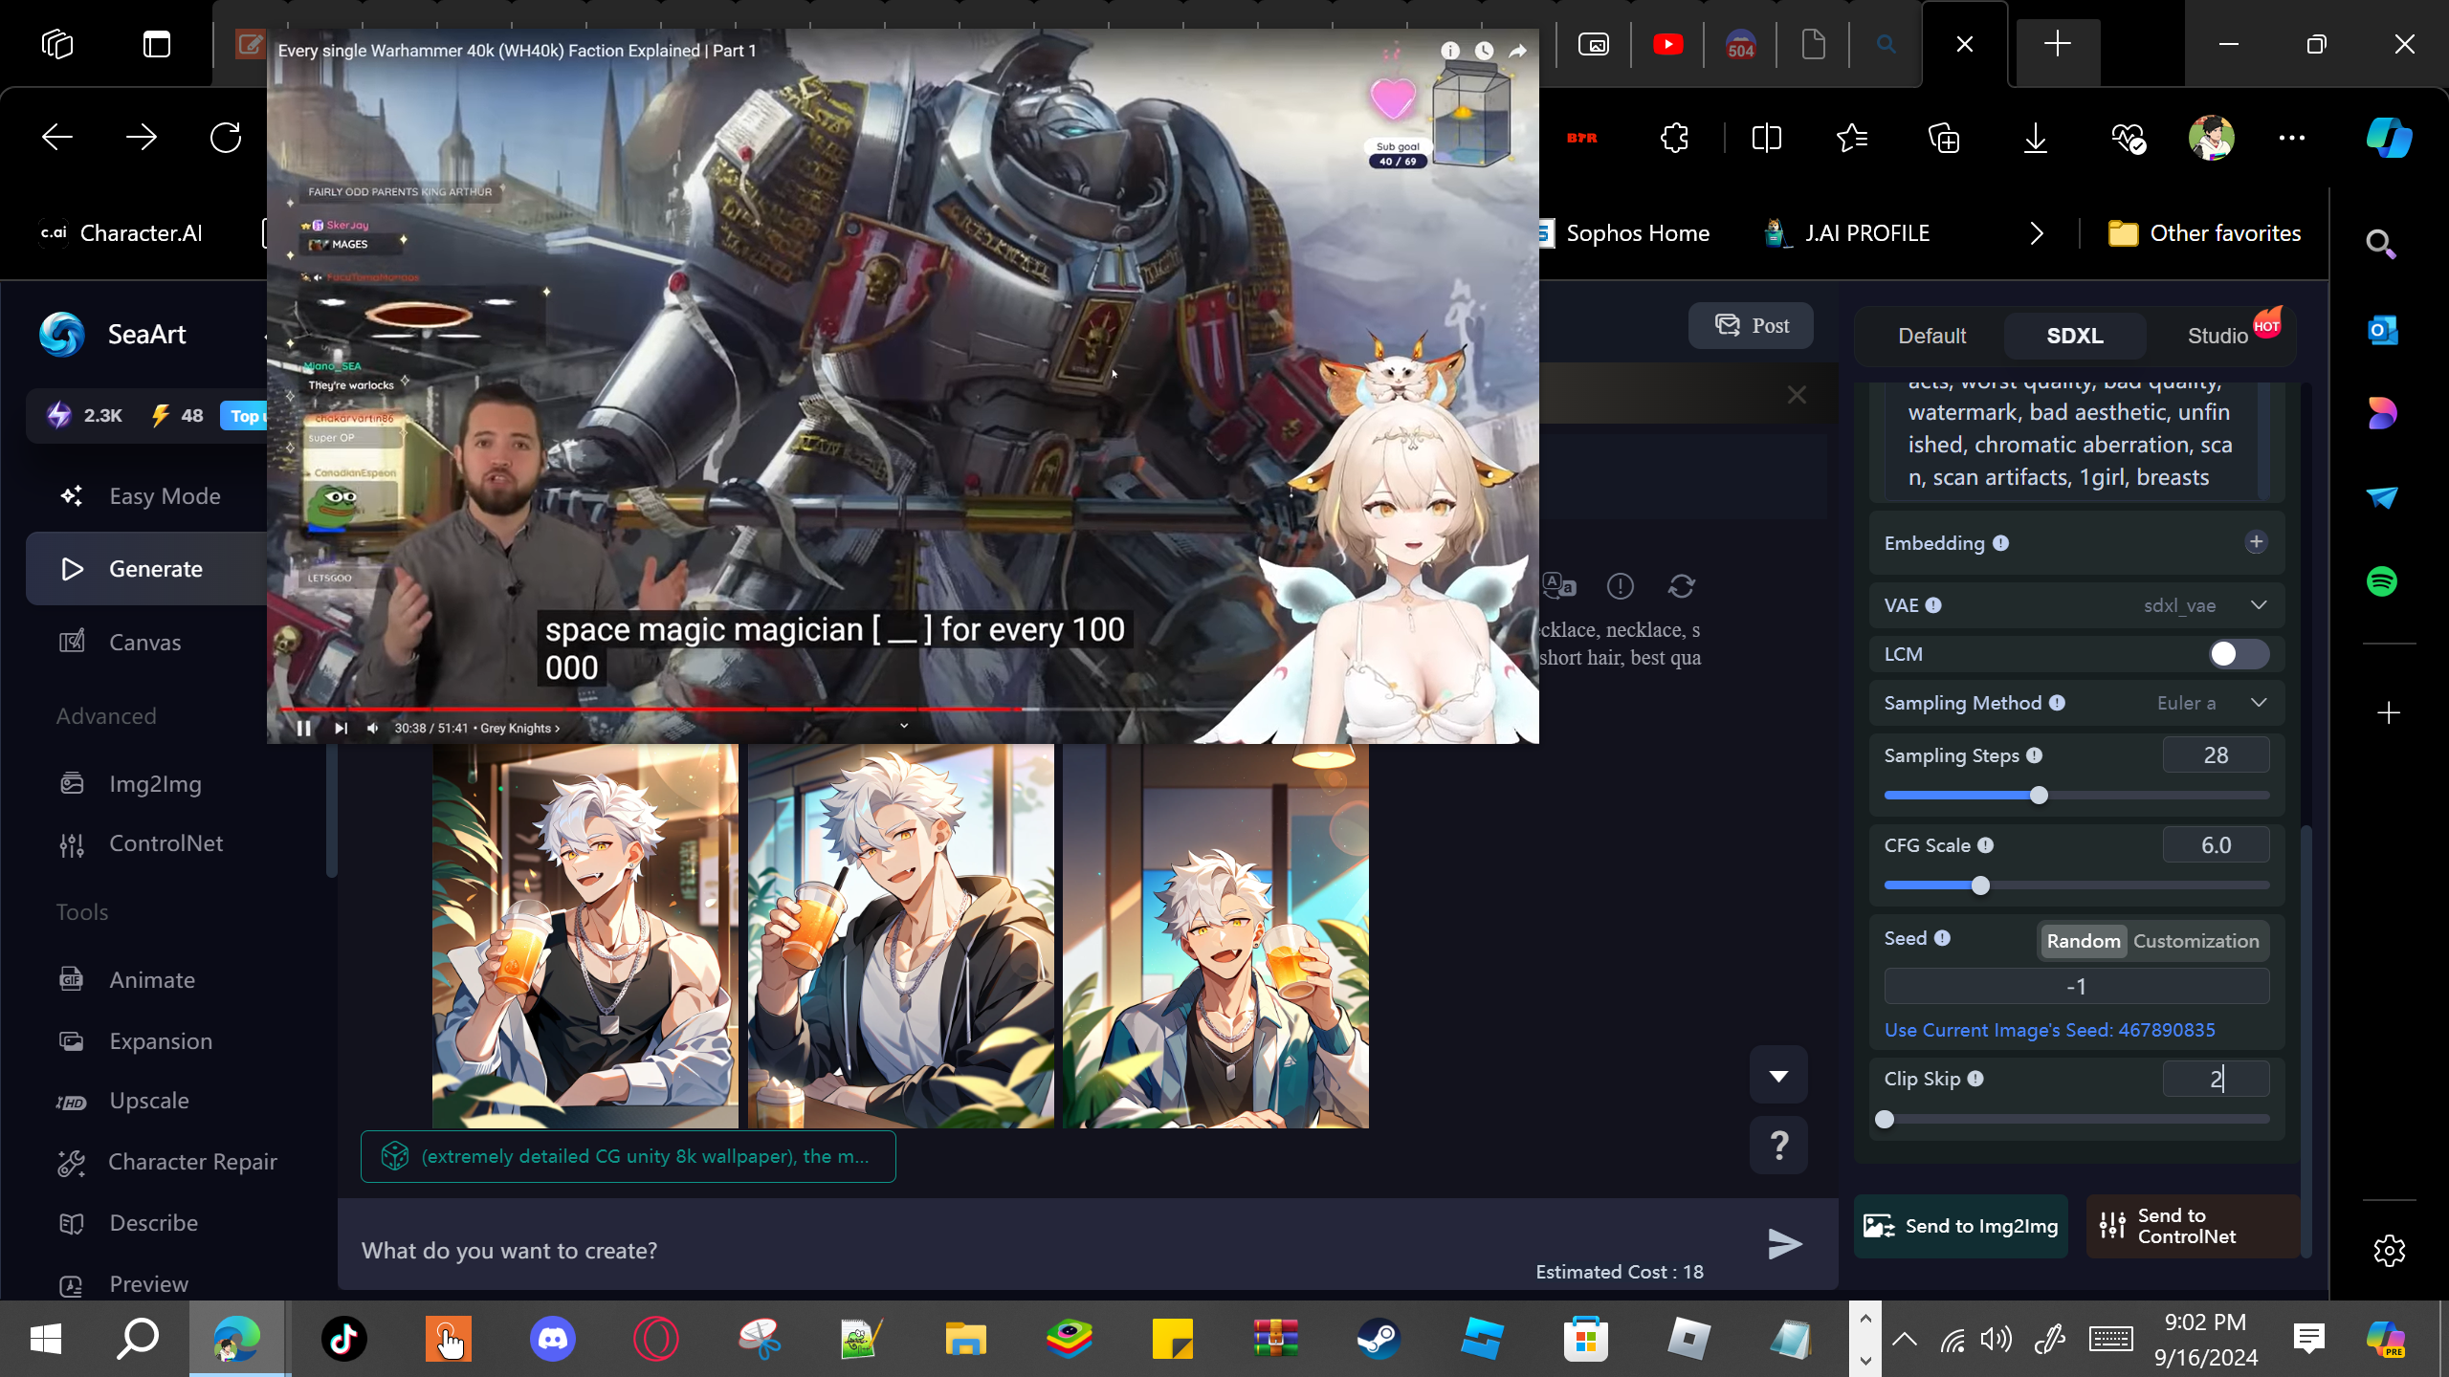Click Send to Img2Img button
This screenshot has width=2449, height=1377.
coord(1961,1226)
